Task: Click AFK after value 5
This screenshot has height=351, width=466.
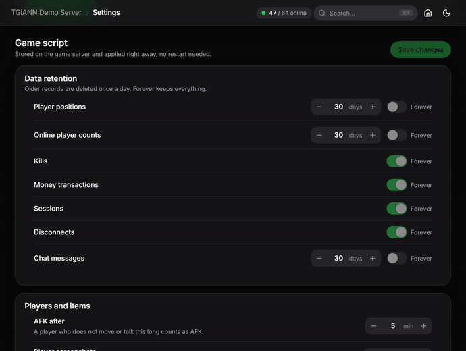Action: [x=393, y=326]
